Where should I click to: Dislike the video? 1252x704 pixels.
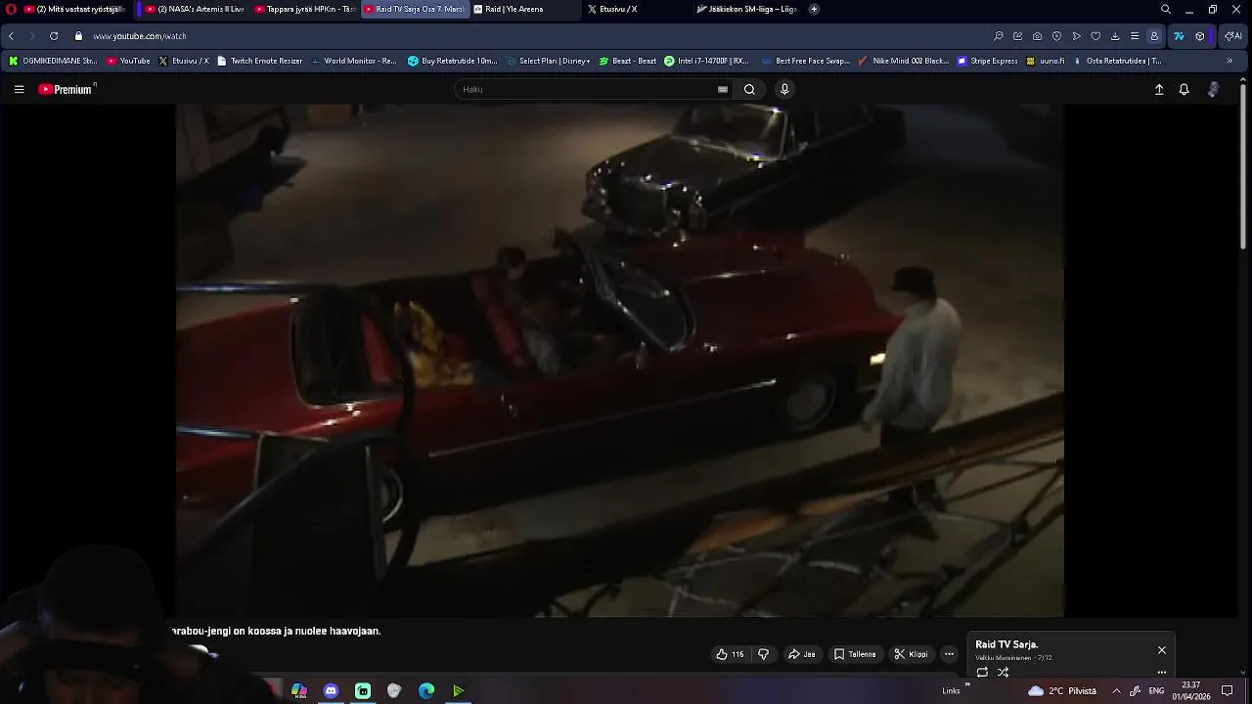pyautogui.click(x=764, y=654)
